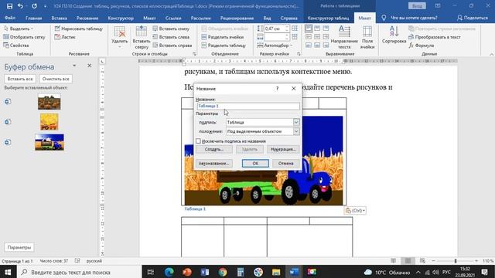Select Draw table (Нарисовать таблицу) tool
495x278 pixels.
click(x=79, y=29)
